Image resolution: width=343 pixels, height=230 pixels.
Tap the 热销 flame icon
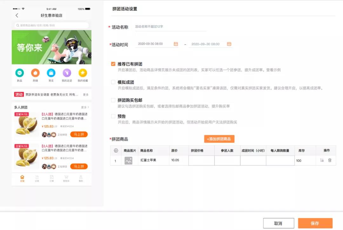[x=35, y=73]
